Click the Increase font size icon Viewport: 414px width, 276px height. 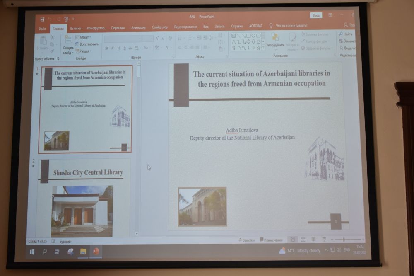coord(157,39)
